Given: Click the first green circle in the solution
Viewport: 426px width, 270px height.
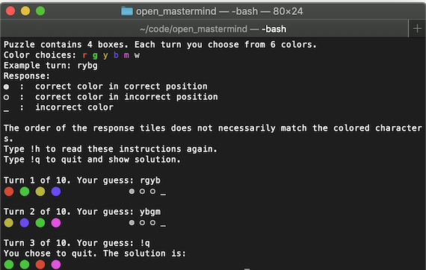Looking at the screenshot, I should pyautogui.click(x=9, y=265).
